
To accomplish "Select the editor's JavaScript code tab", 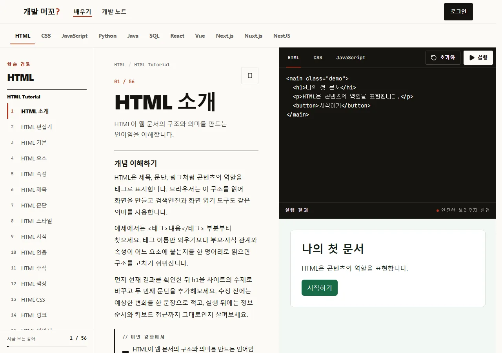I will [x=351, y=58].
